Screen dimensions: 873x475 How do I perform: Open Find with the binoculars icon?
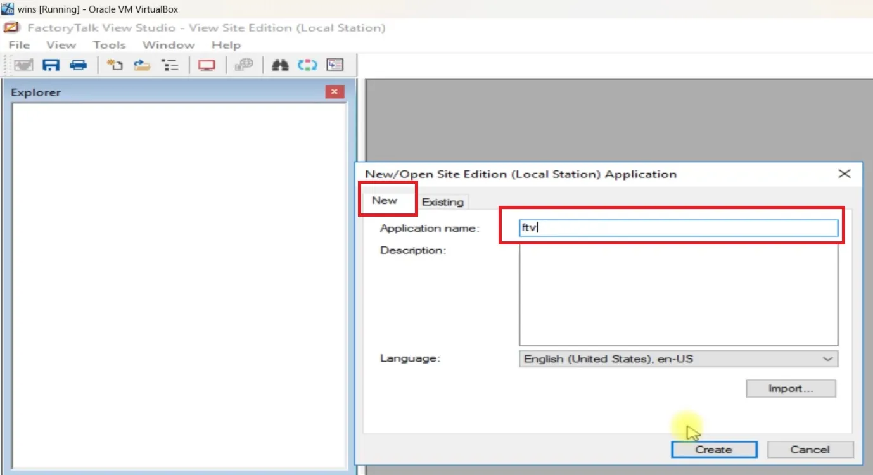[x=280, y=64]
